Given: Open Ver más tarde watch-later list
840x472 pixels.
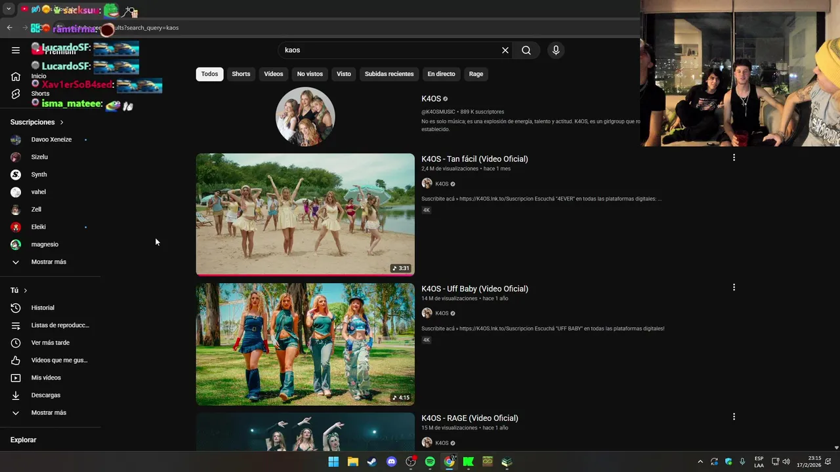Looking at the screenshot, I should [50, 343].
